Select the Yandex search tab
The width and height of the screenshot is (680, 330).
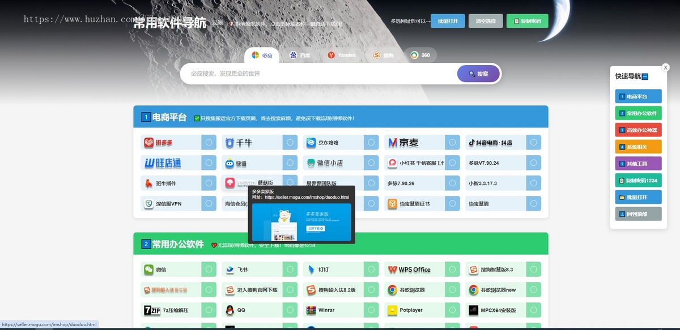pyautogui.click(x=342, y=55)
